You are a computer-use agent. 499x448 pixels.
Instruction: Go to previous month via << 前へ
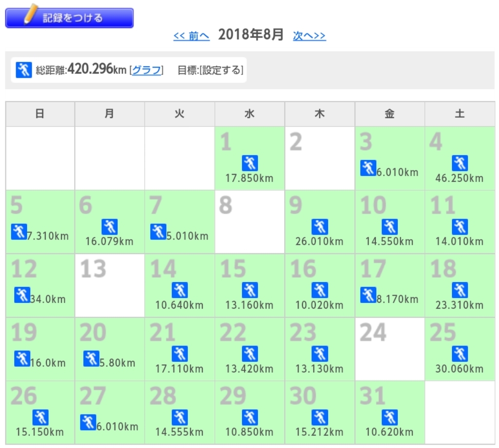coord(191,36)
